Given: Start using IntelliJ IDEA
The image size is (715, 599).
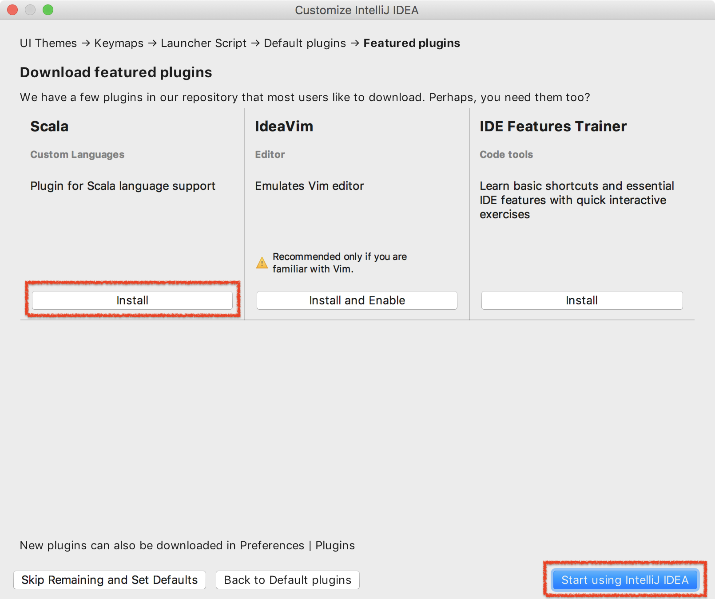Looking at the screenshot, I should [625, 580].
